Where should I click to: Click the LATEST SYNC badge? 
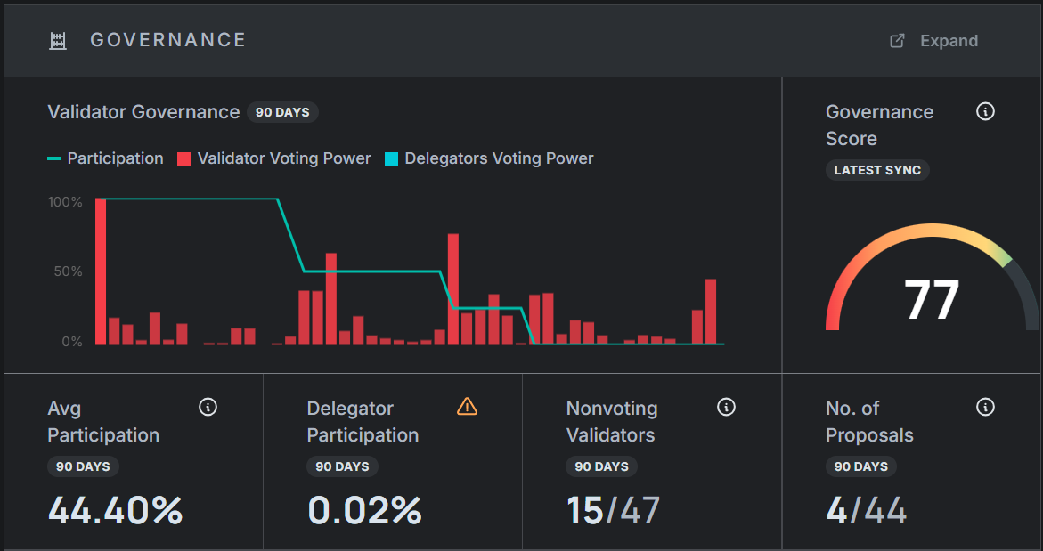click(877, 170)
